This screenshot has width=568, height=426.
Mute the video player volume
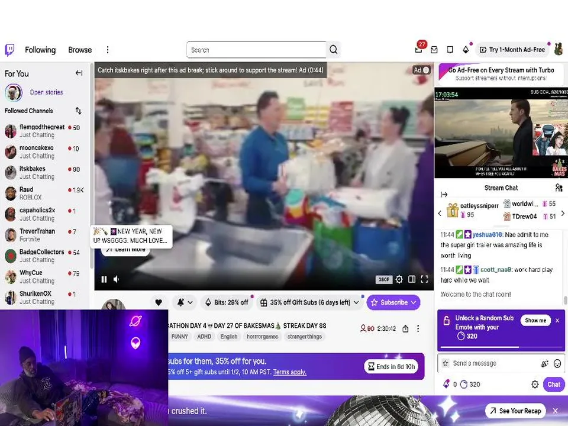[117, 279]
